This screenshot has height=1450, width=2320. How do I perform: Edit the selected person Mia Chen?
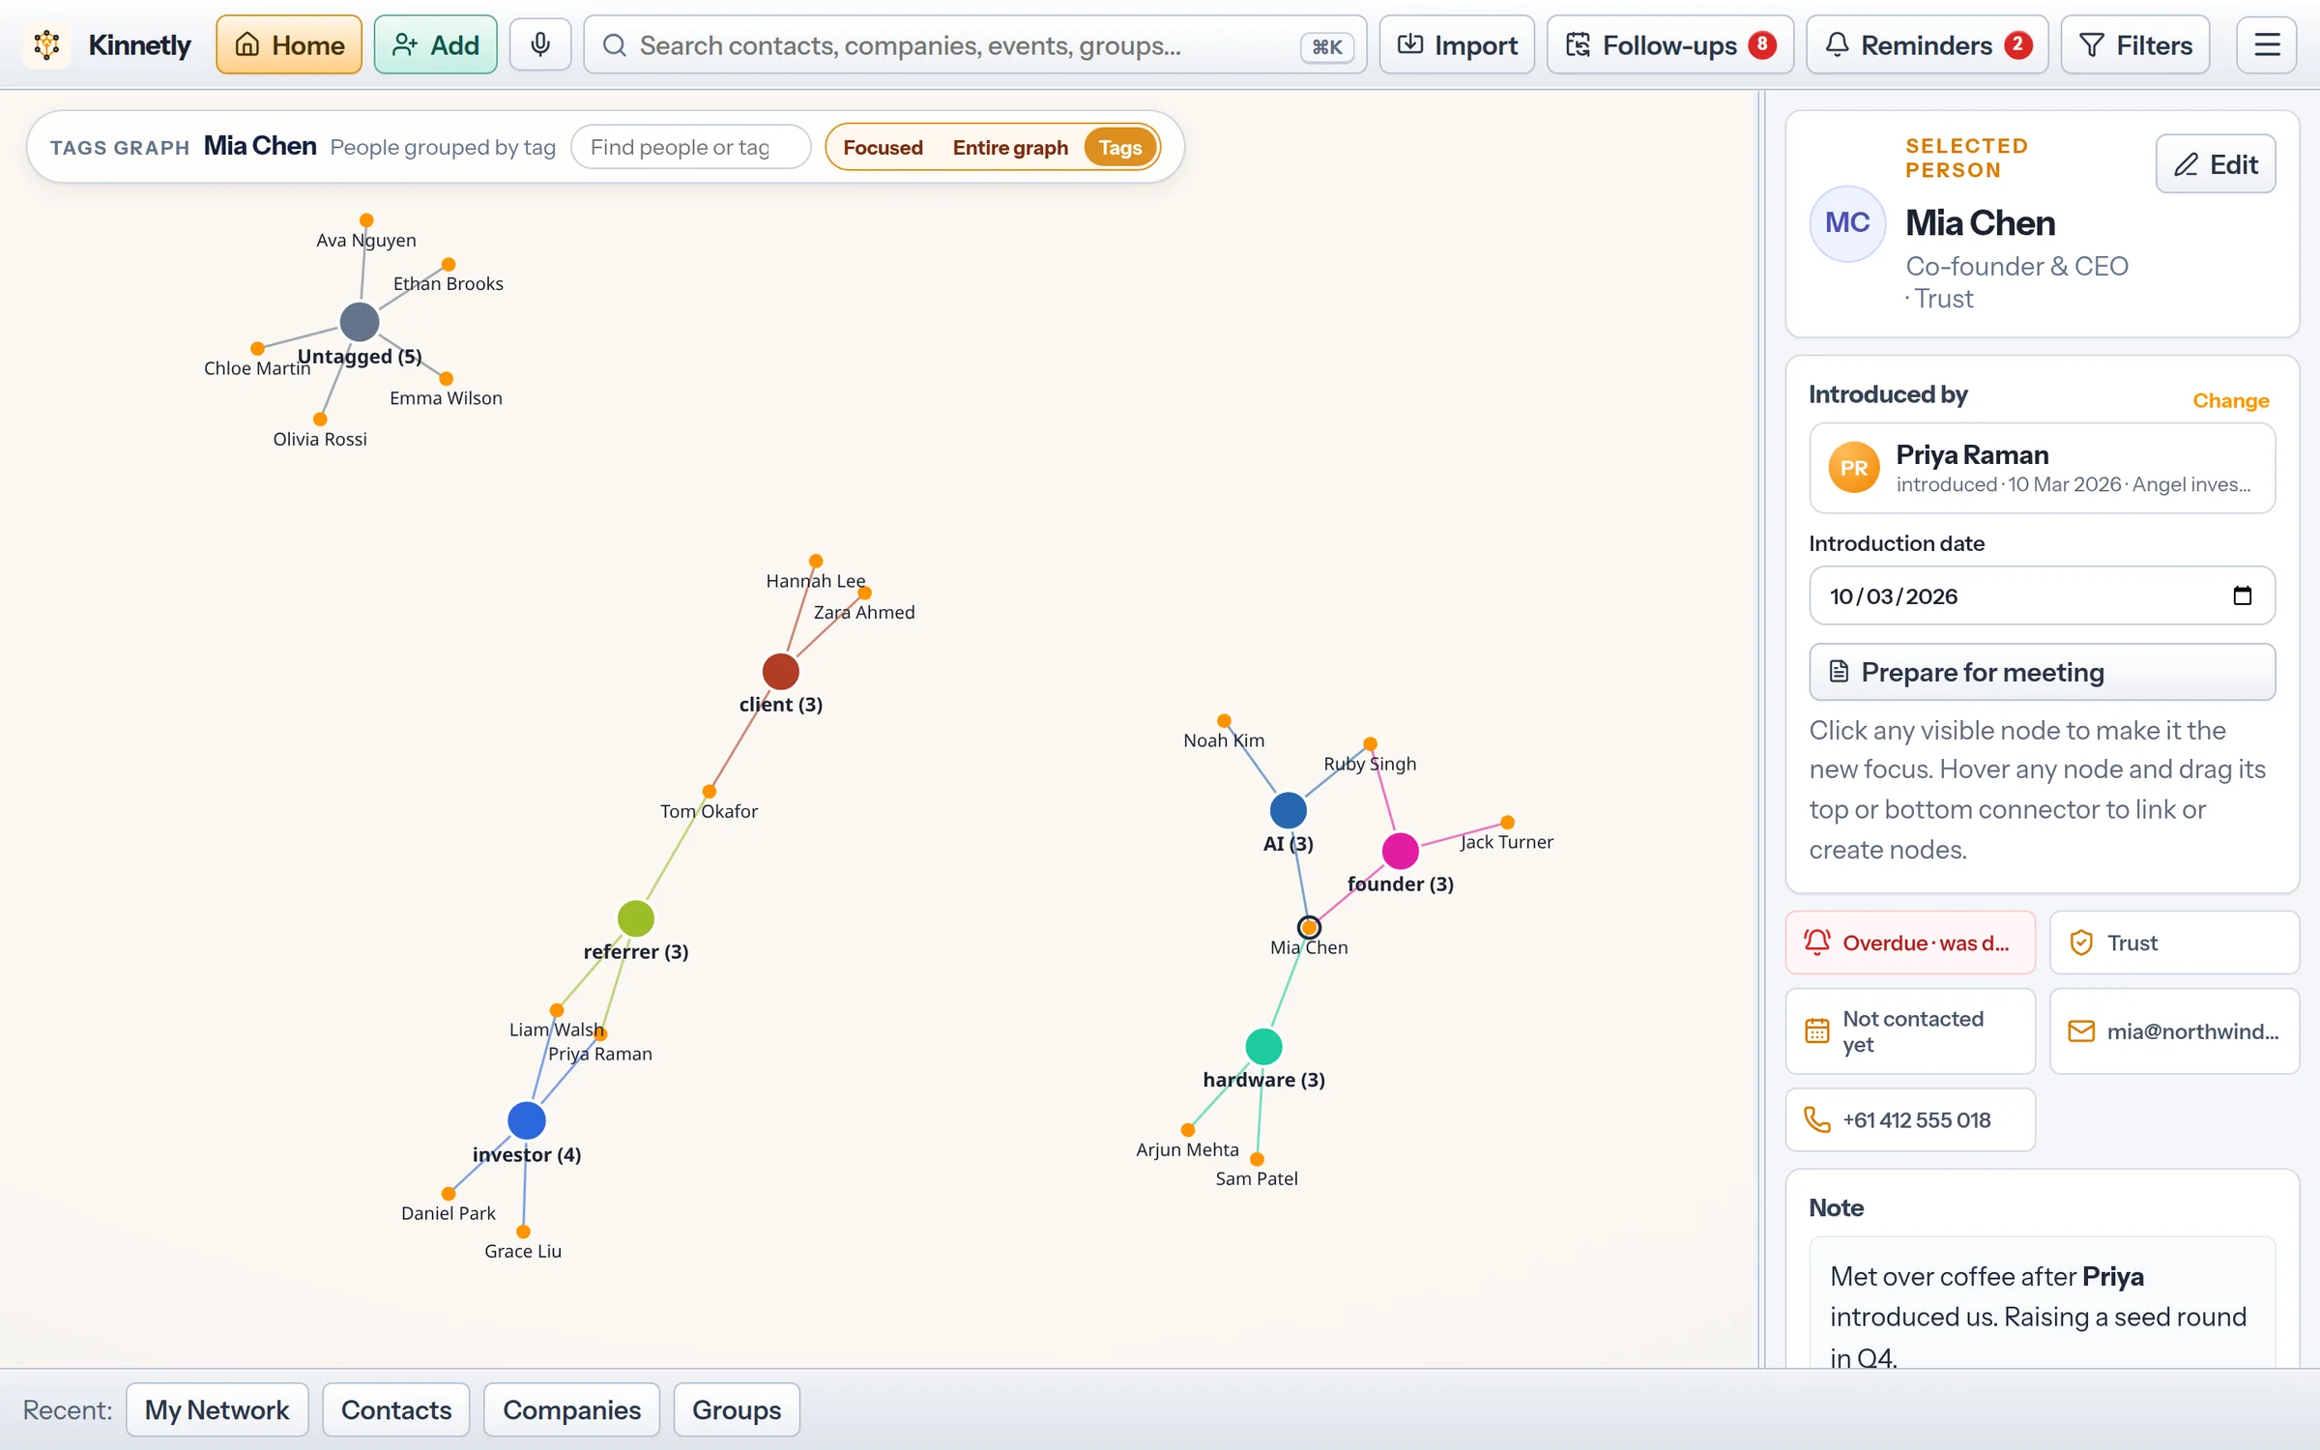[2216, 163]
